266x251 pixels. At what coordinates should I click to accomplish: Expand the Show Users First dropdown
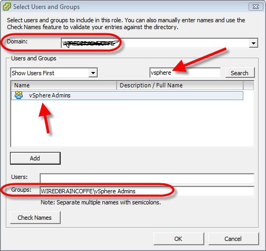point(93,73)
